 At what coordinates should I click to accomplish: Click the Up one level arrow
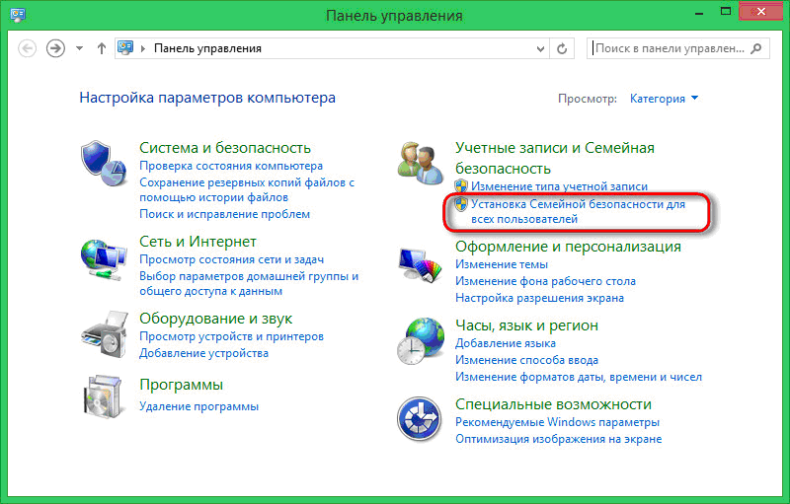[102, 48]
